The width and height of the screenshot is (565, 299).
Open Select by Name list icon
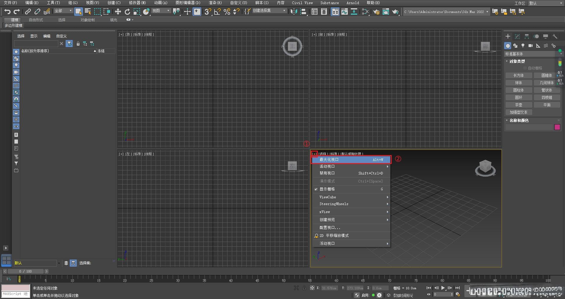click(88, 11)
